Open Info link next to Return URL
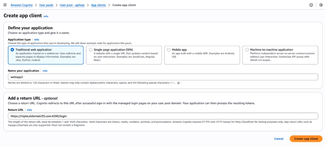 click(29, 110)
